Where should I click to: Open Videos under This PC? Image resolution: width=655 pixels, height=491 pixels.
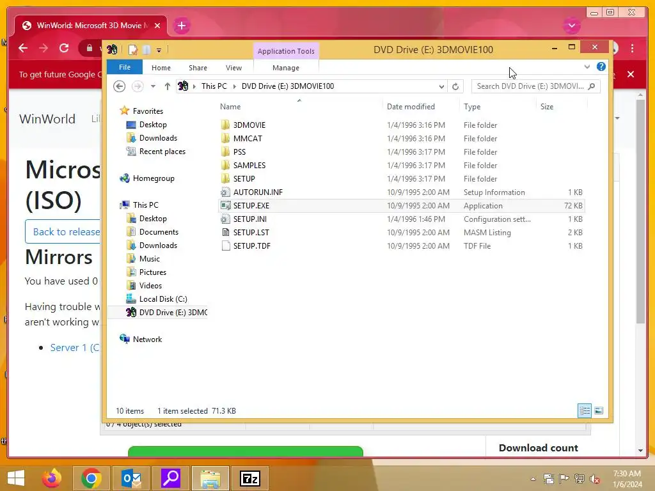144,286
